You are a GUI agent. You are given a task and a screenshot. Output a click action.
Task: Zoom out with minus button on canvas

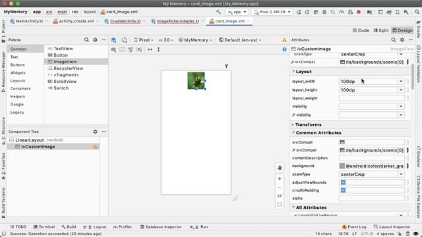280,187
